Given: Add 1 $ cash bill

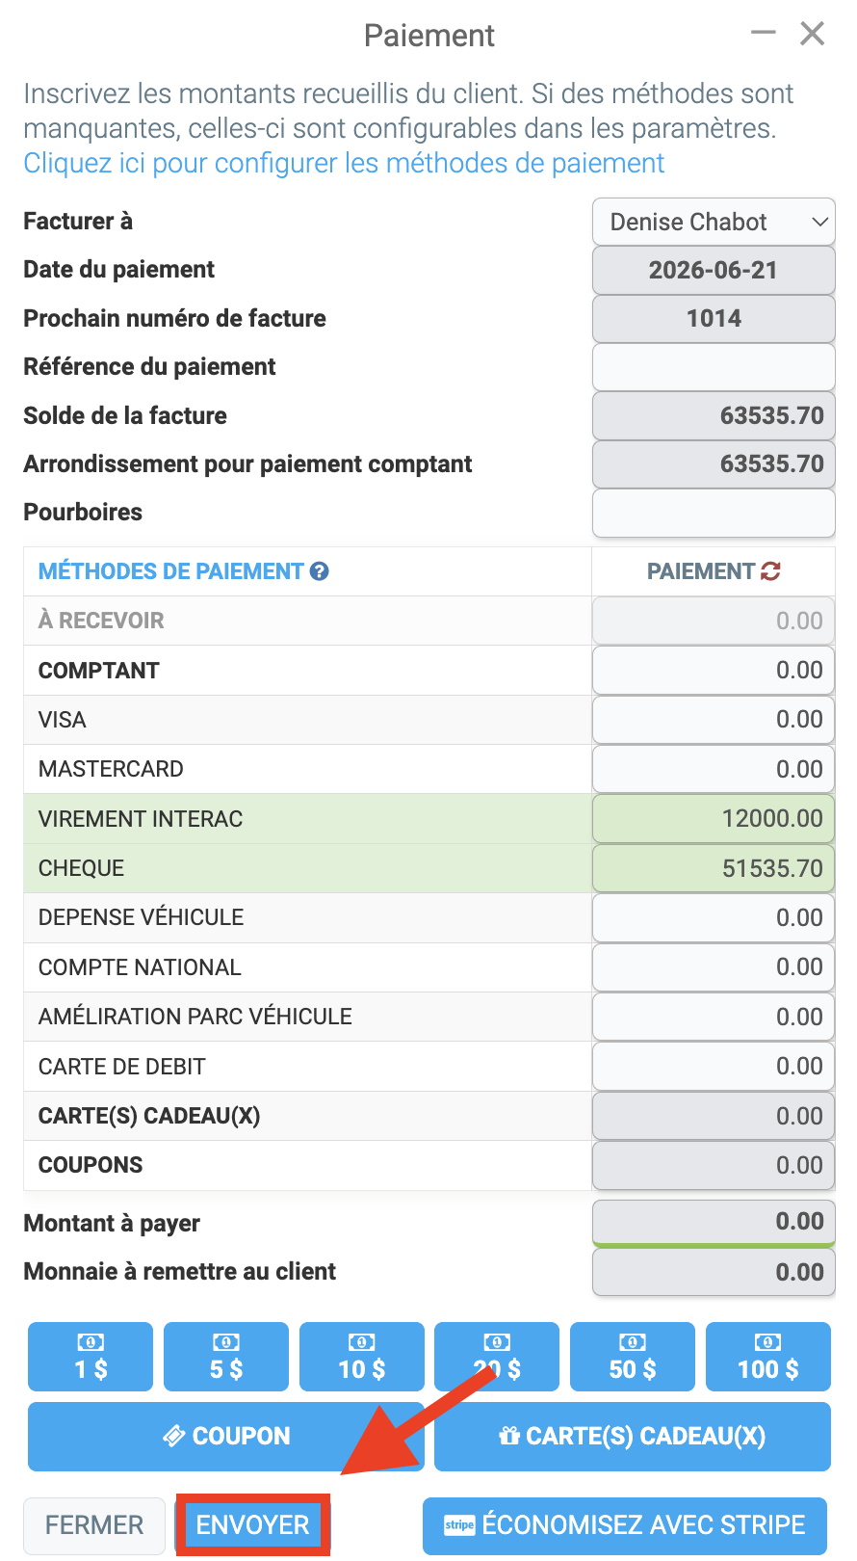Looking at the screenshot, I should click(91, 1357).
